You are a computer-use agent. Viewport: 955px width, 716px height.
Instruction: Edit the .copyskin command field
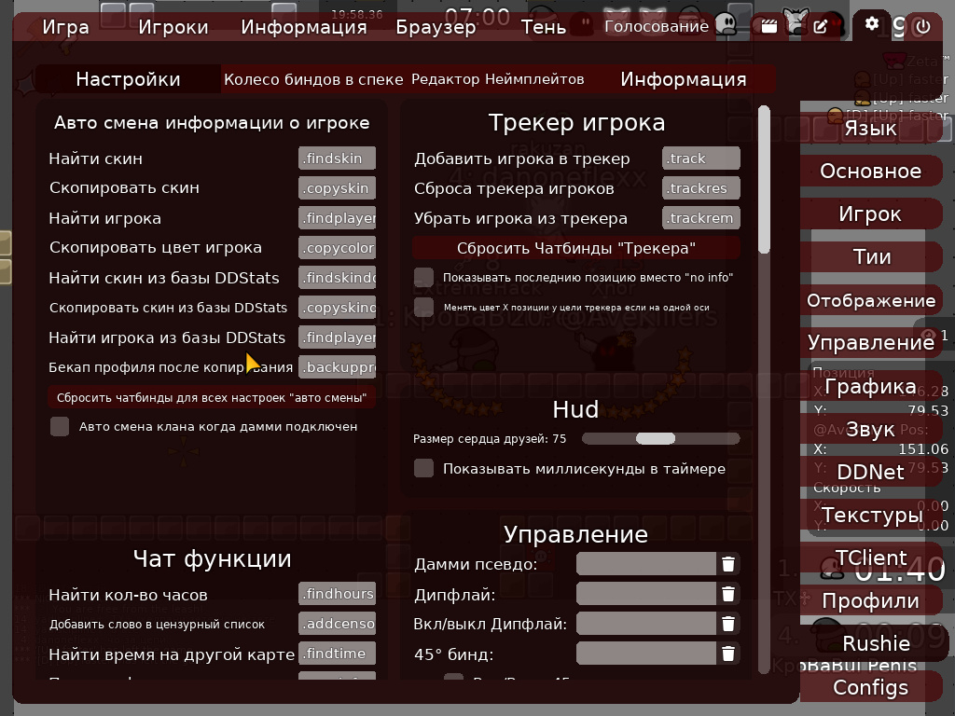coord(337,188)
